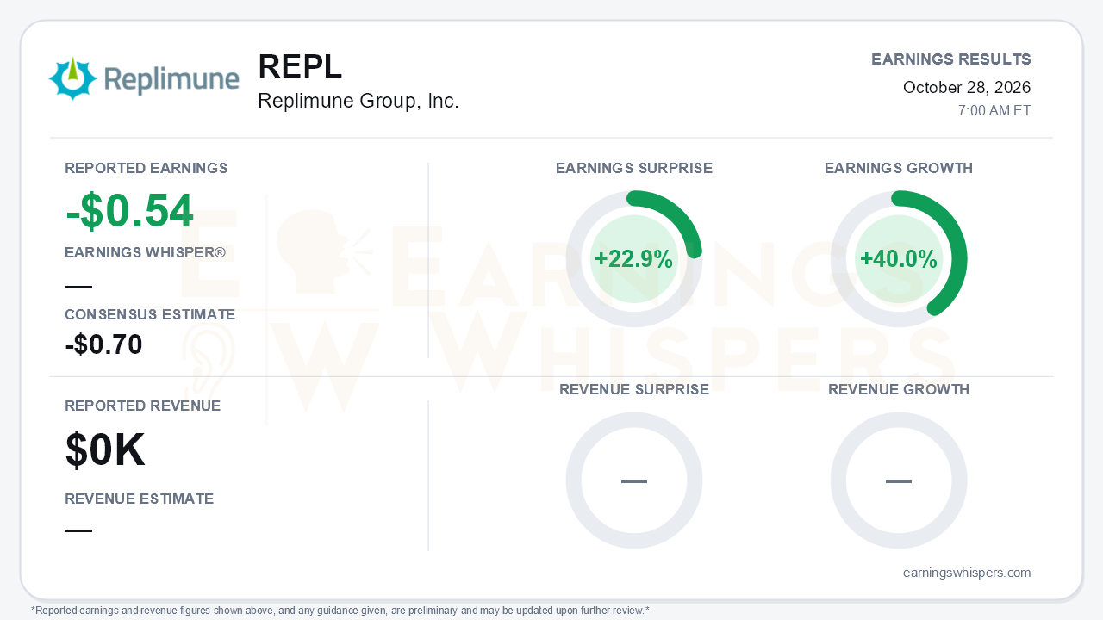This screenshot has width=1103, height=620.
Task: Click the REPORTED EARNINGS label
Action: point(146,168)
